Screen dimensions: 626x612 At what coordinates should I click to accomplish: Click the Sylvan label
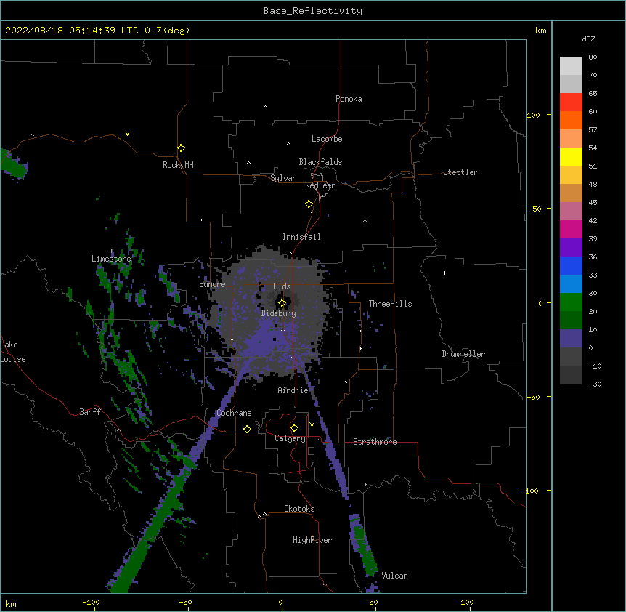coord(283,178)
